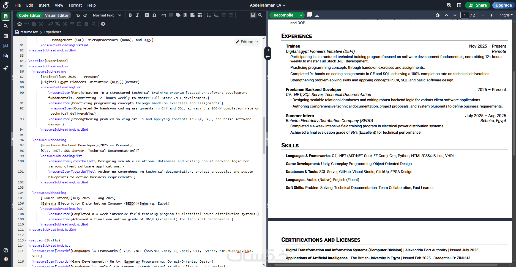Open the Abdelrahman CV project title dropdown
Viewport: 516px width, 267px height.
coord(267,5)
